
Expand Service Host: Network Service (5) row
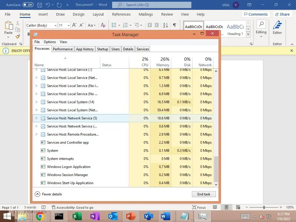[36, 118]
